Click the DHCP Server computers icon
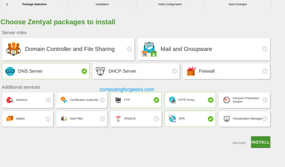The width and height of the screenshot is (285, 167). pos(100,71)
